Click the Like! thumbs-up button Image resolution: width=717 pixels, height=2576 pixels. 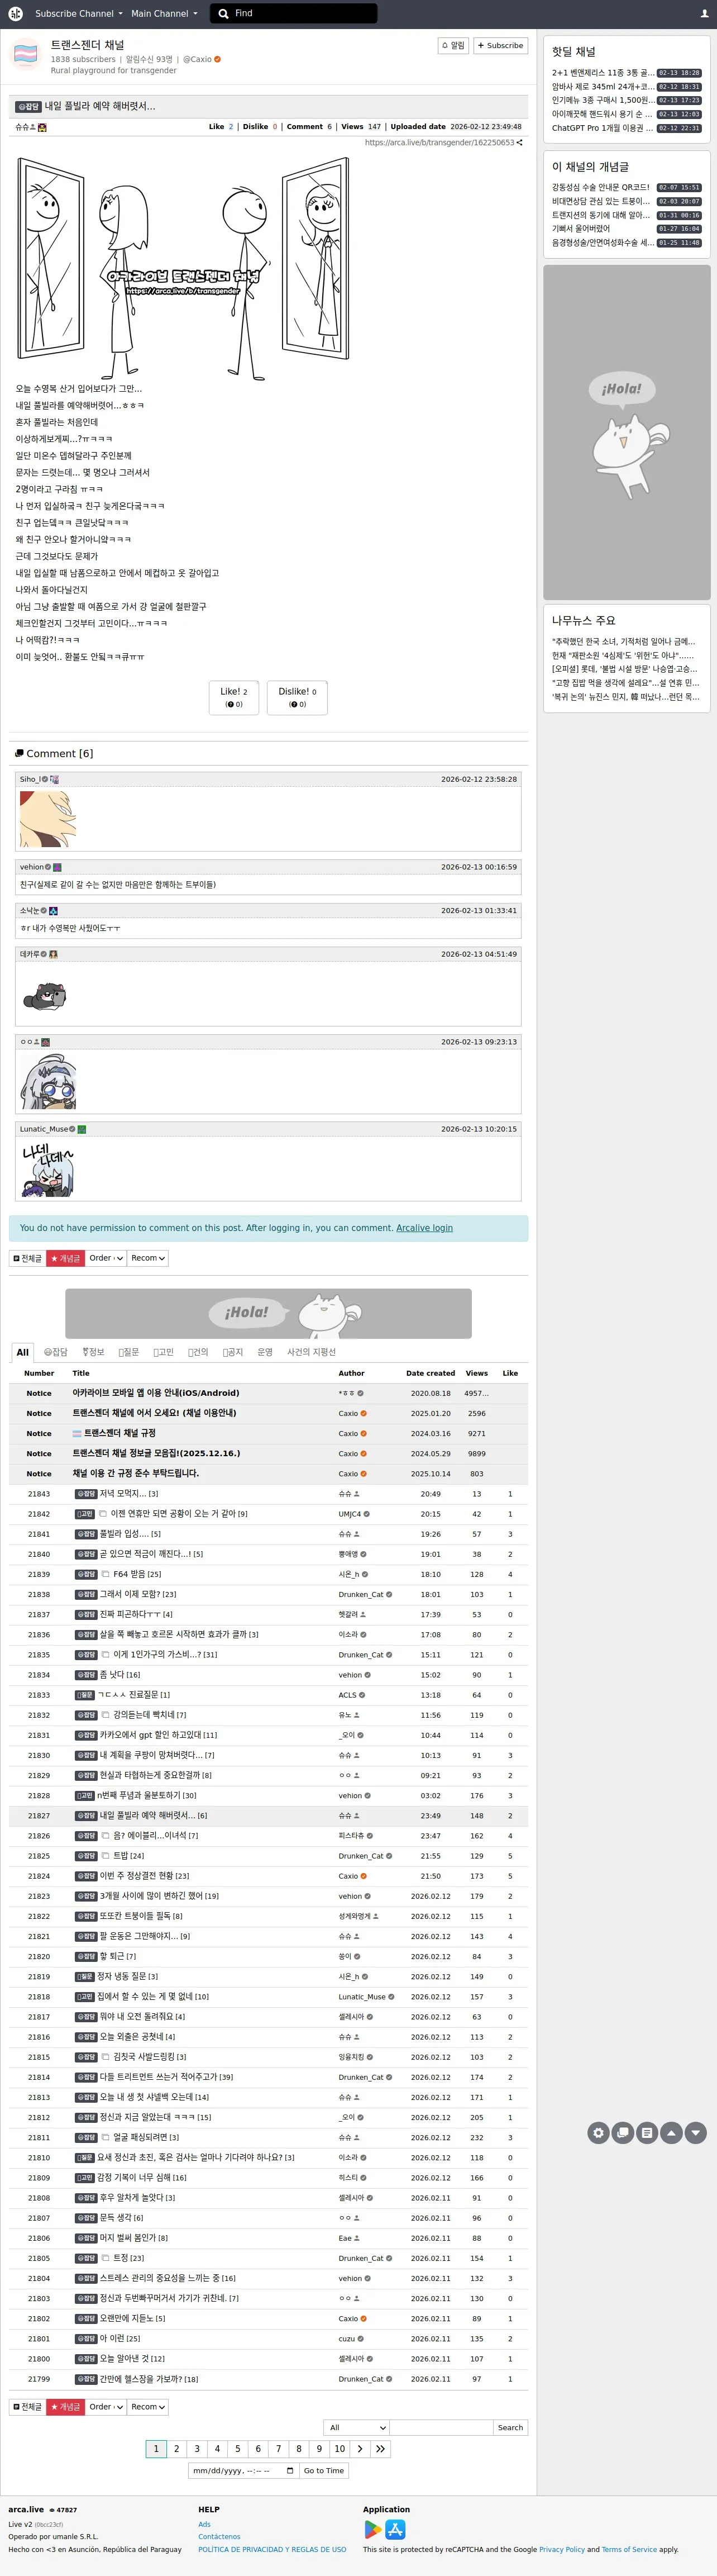234,697
